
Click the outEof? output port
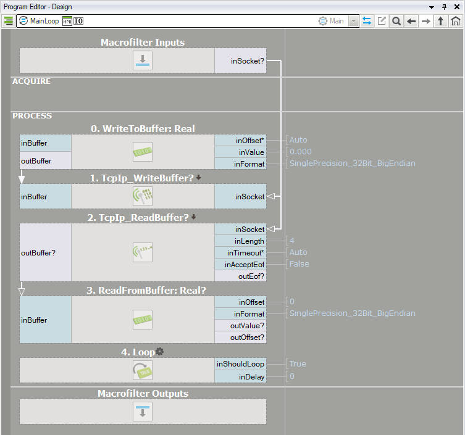240,276
